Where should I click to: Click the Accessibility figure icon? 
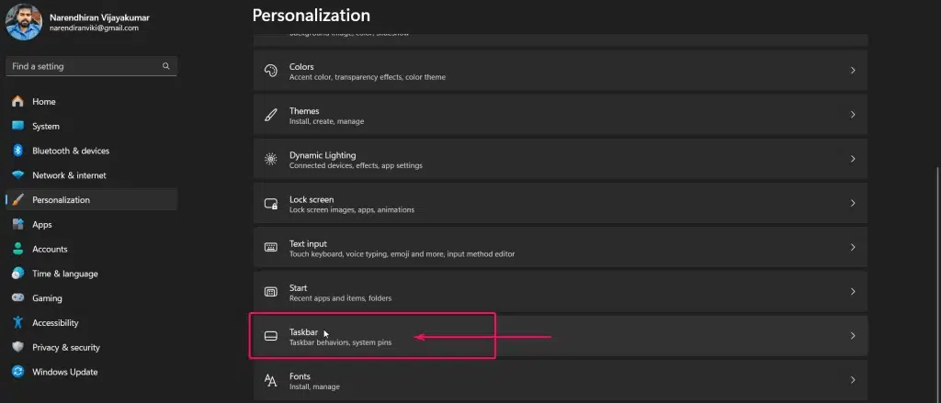tap(18, 322)
